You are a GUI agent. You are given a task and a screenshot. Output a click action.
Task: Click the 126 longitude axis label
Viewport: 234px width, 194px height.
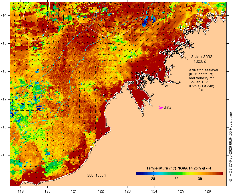[x=208, y=191]
